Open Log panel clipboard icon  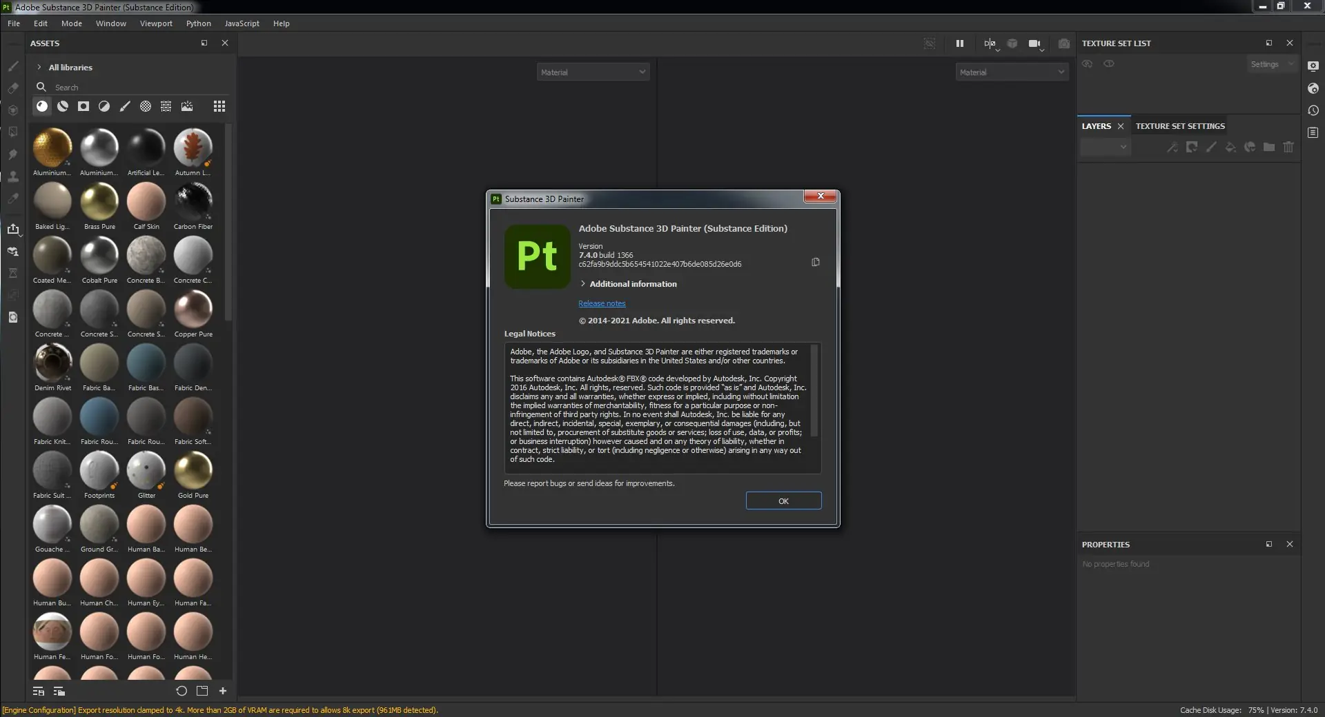(x=1313, y=132)
